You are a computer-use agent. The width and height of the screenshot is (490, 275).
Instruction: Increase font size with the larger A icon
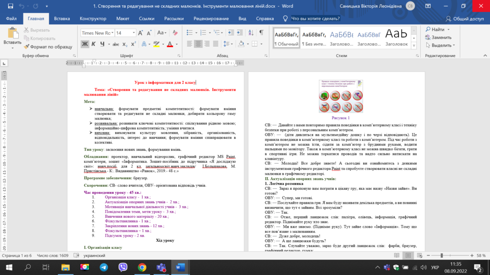click(x=140, y=33)
